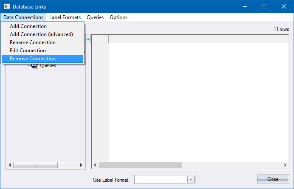
Task: Open the Label Formats menu
Action: [x=65, y=17]
